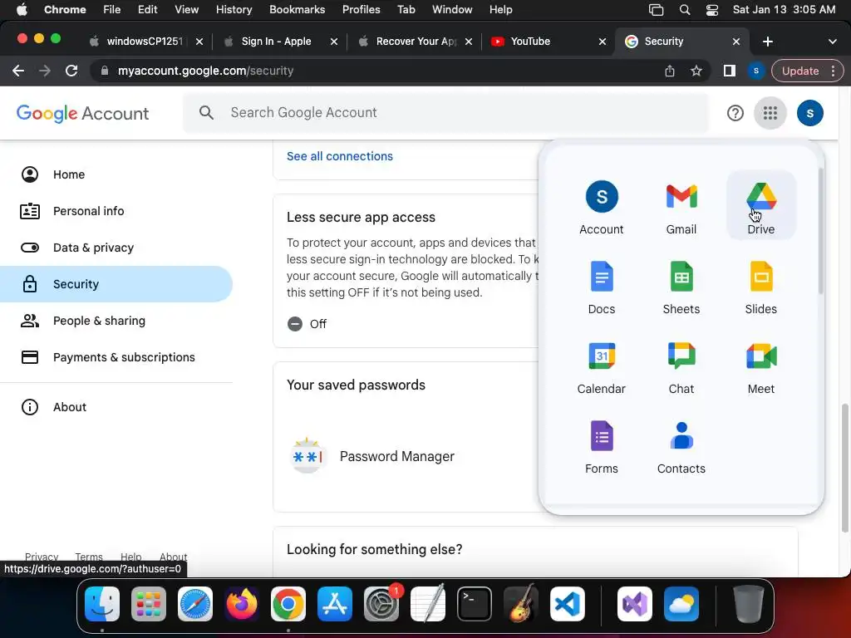Select Security in the sidebar
This screenshot has height=638, width=851.
point(116,284)
